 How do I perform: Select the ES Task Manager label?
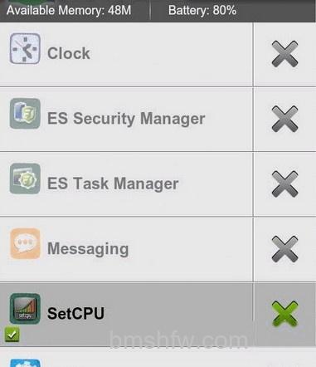[x=113, y=183]
